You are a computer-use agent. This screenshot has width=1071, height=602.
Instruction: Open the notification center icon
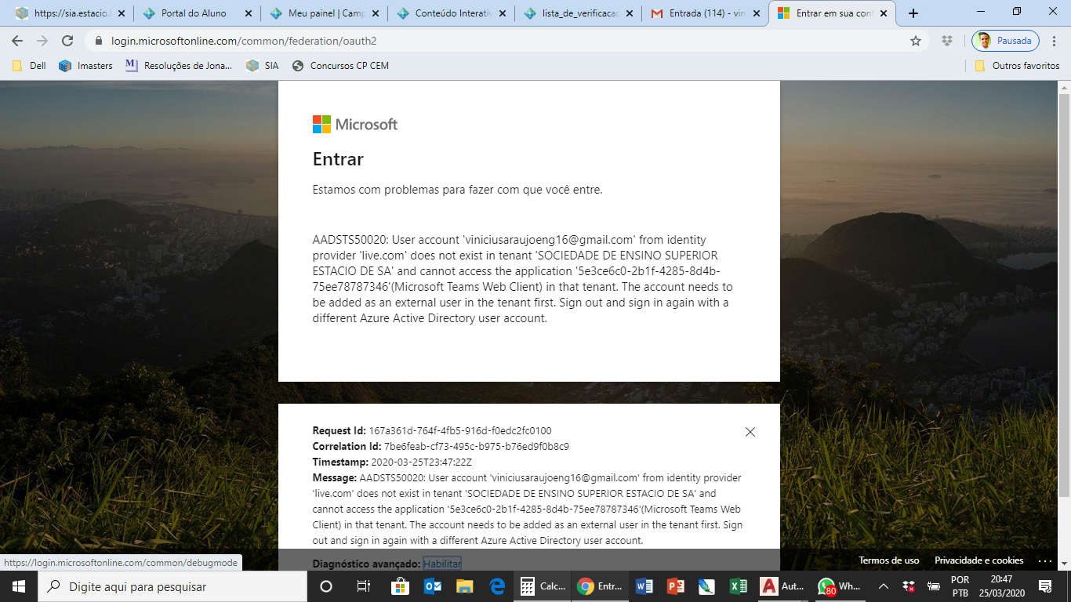(1044, 586)
